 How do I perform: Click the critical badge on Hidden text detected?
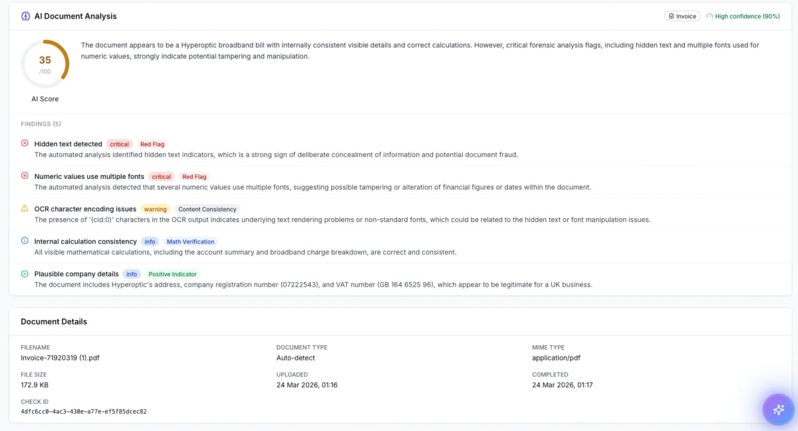[119, 144]
